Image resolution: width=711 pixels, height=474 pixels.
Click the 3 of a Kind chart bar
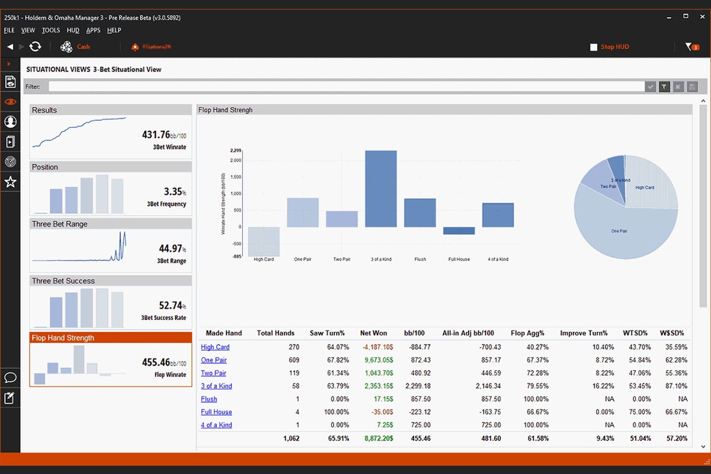click(x=381, y=188)
